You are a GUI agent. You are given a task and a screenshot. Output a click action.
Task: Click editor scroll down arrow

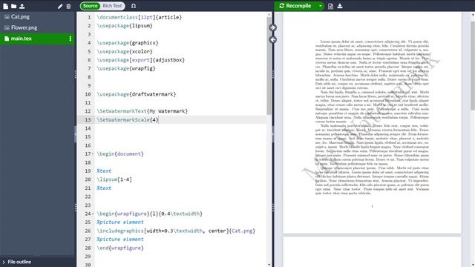[269, 265]
